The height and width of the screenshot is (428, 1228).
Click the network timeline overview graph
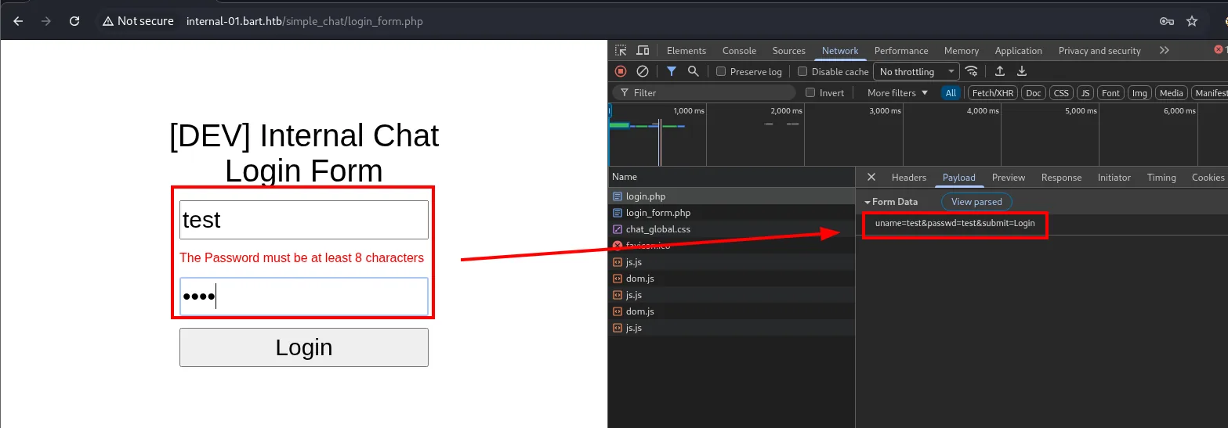918,135
